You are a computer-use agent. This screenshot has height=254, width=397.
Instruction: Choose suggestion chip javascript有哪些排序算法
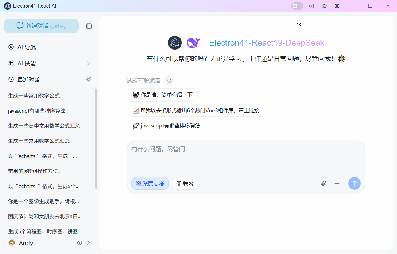(x=166, y=125)
